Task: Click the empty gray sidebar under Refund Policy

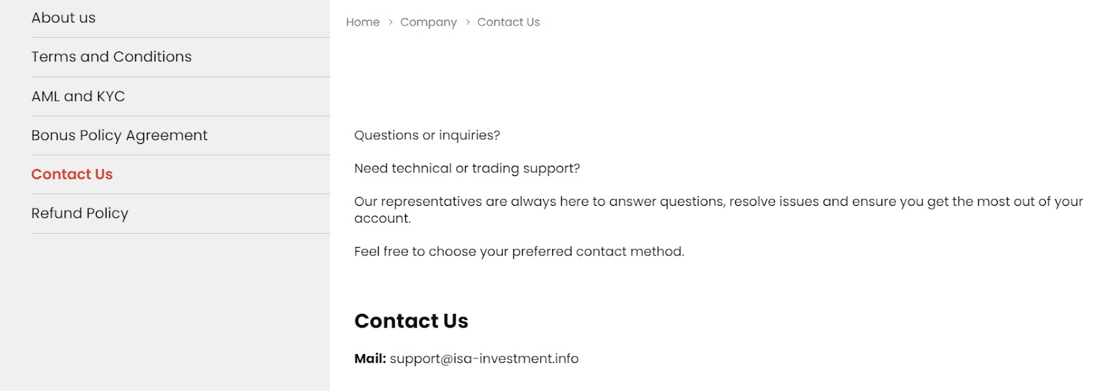Action: (x=165, y=312)
